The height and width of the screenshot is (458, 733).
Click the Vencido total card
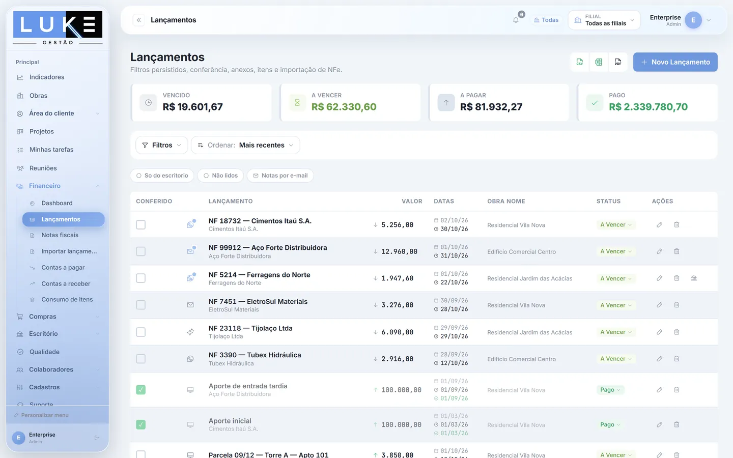pos(201,103)
